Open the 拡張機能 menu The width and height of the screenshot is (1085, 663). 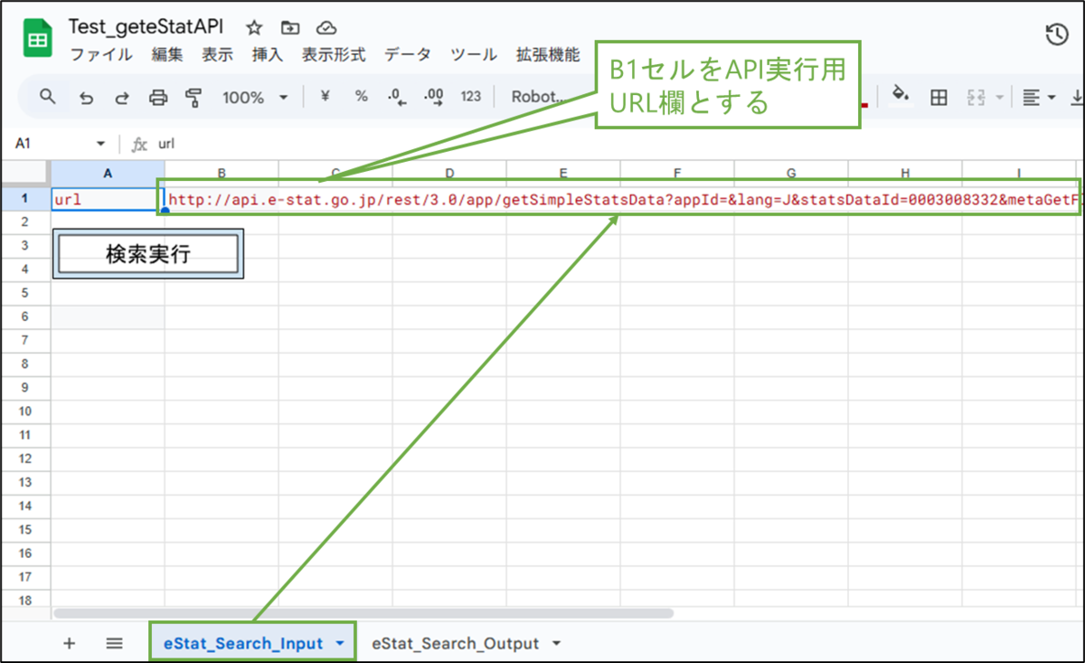(548, 54)
